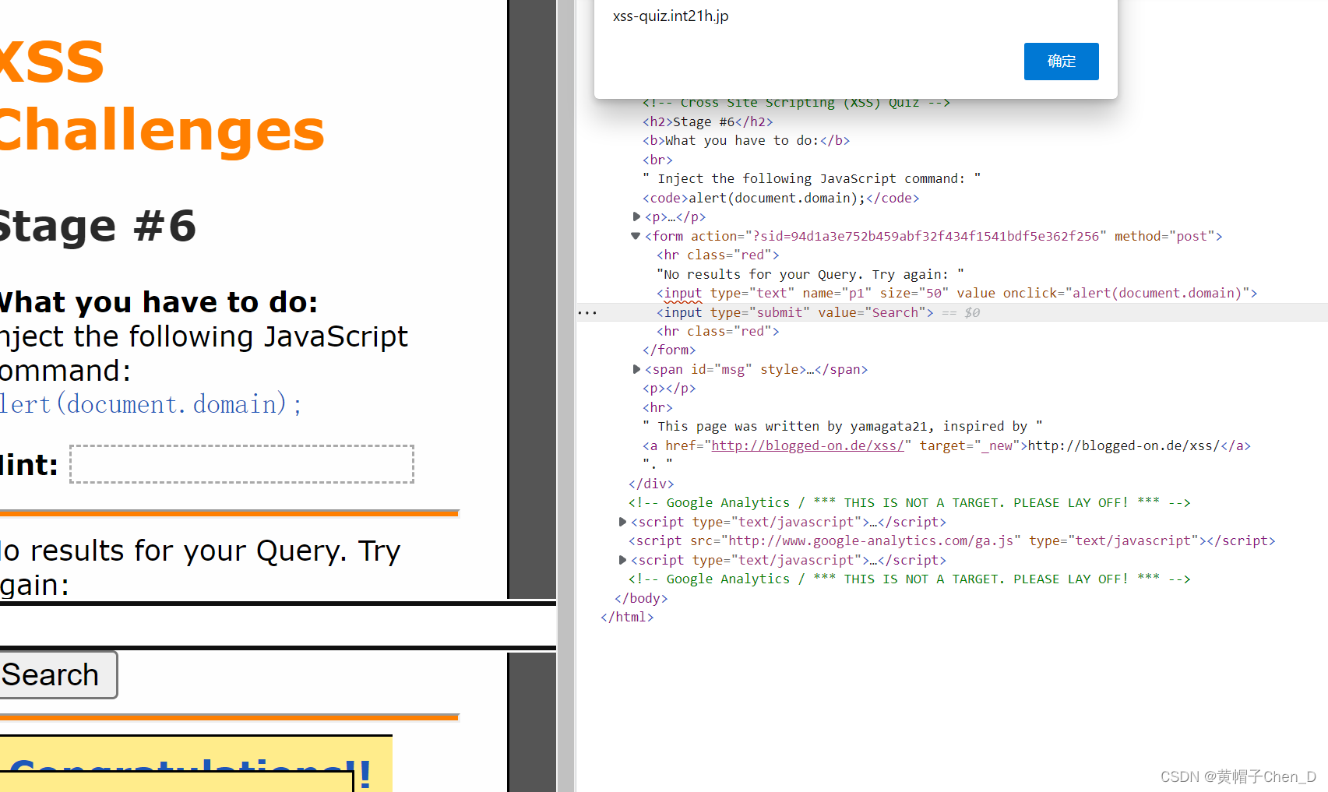
Task: Select the first <hr class="red"> line in form
Action: (x=717, y=255)
